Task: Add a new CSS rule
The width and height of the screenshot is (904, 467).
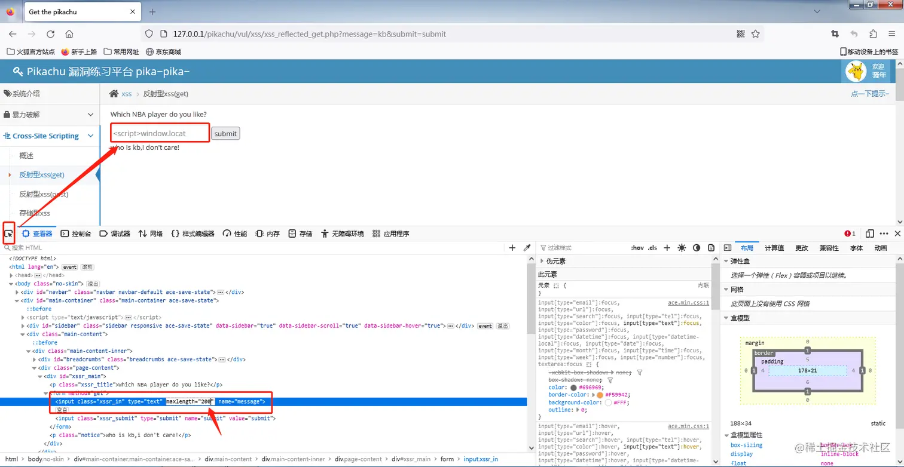Action: [667, 248]
